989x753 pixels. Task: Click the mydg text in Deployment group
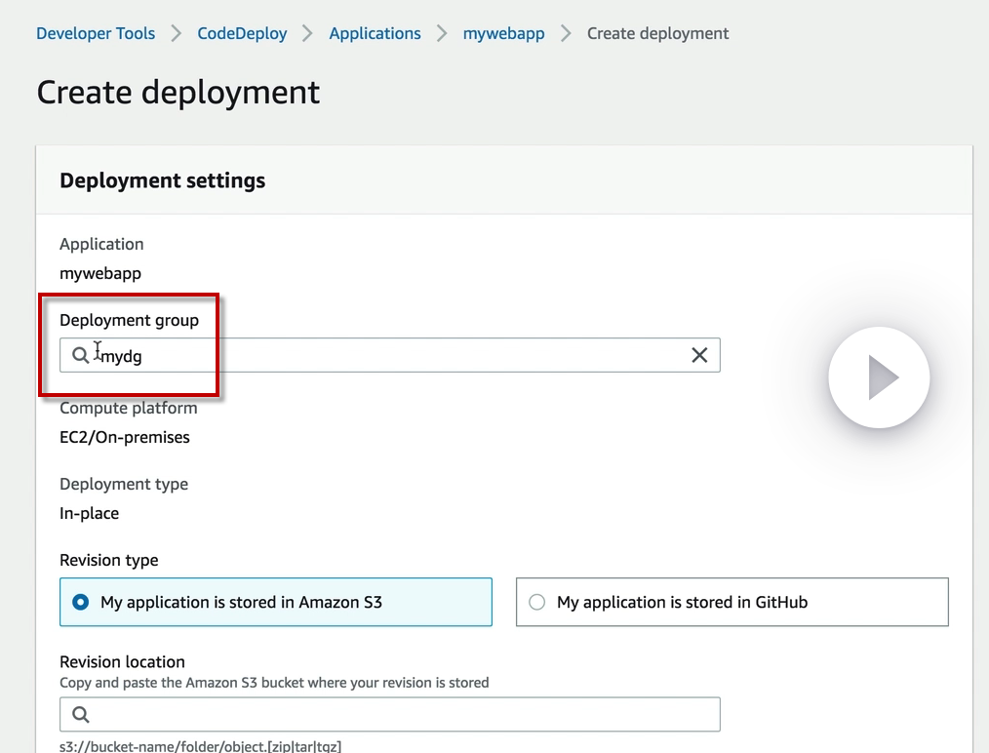123,356
